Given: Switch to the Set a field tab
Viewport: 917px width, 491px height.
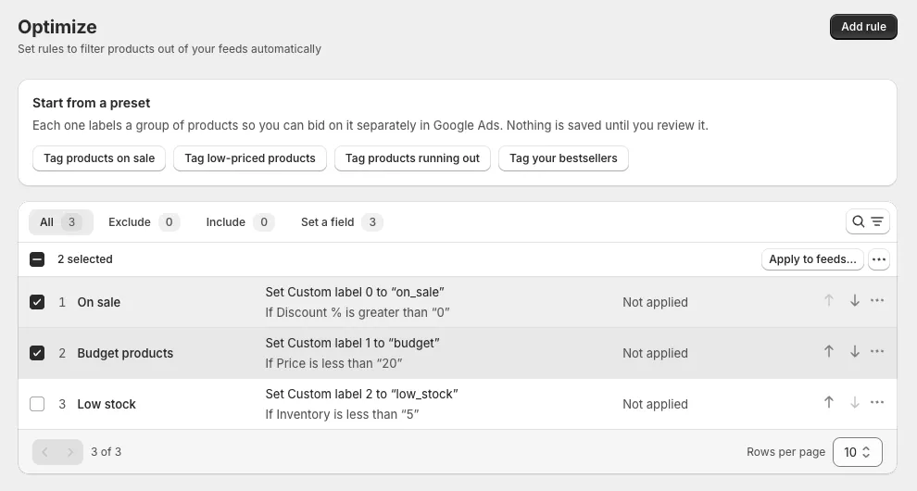Looking at the screenshot, I should (342, 222).
